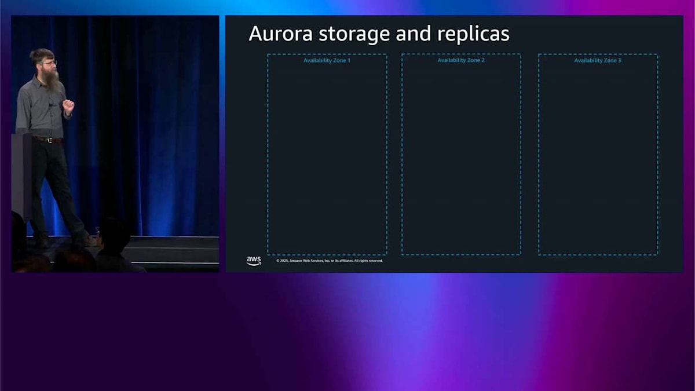Click the 'Aurora storage and replicas' slide title
This screenshot has height=391, width=695.
379,34
